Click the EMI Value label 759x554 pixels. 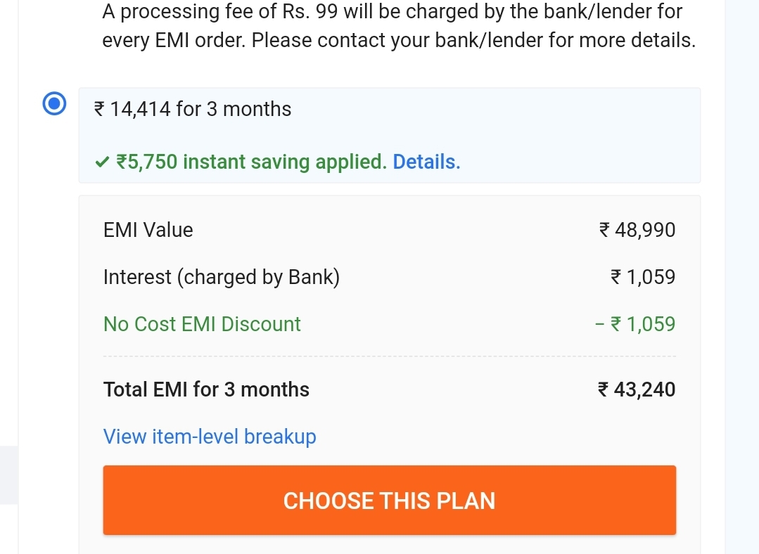point(148,230)
